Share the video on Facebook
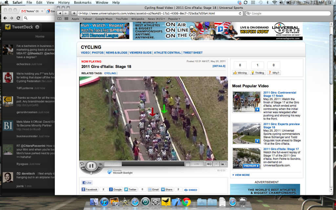 point(90,189)
